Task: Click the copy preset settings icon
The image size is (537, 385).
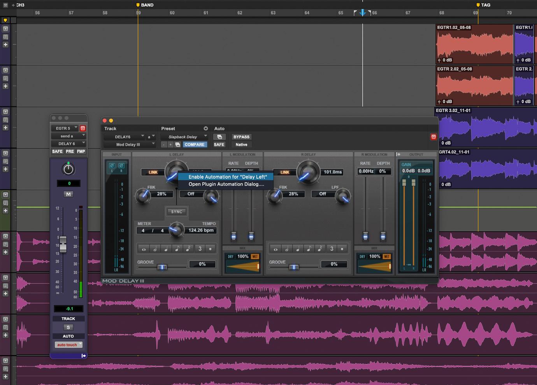Action: tap(177, 144)
